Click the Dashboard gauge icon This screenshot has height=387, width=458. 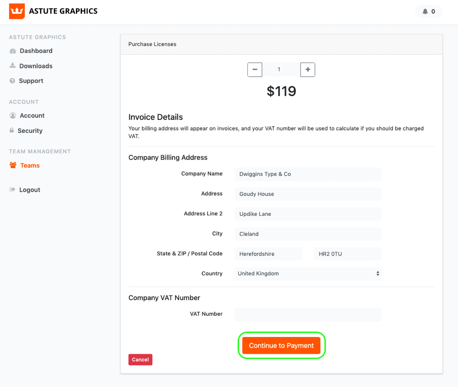13,51
